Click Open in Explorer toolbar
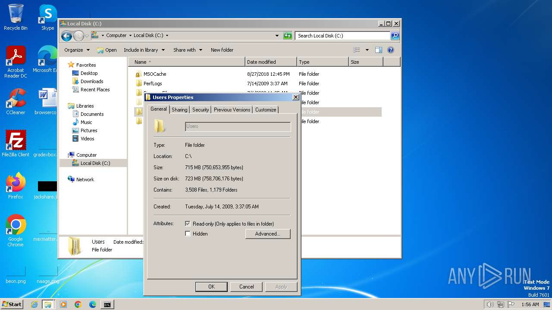The height and width of the screenshot is (310, 552). 107,50
